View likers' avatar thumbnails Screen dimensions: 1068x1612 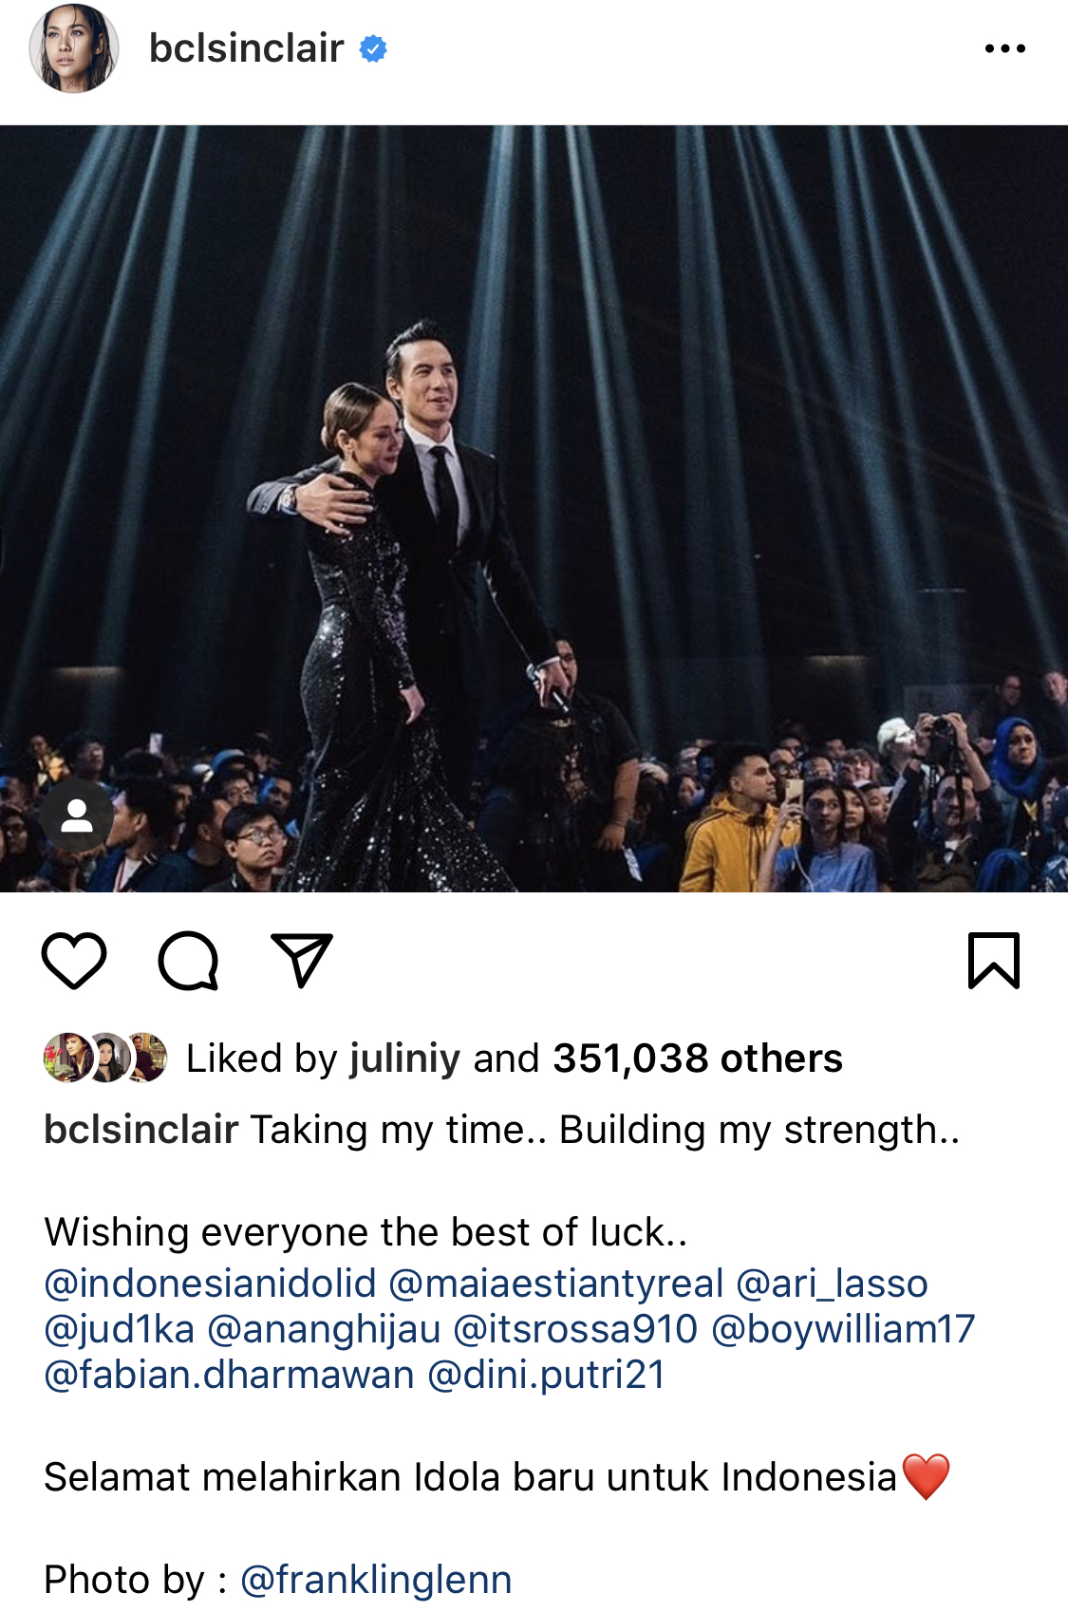105,1058
